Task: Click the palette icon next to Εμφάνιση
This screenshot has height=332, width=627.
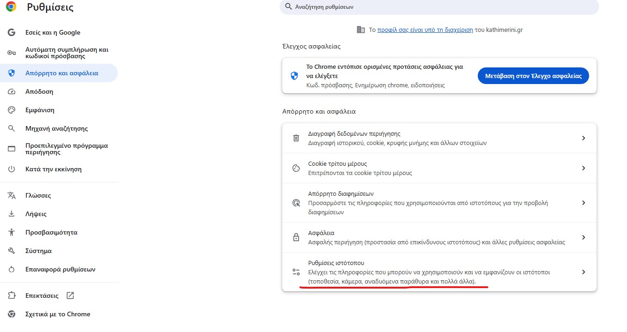Action: pyautogui.click(x=12, y=110)
